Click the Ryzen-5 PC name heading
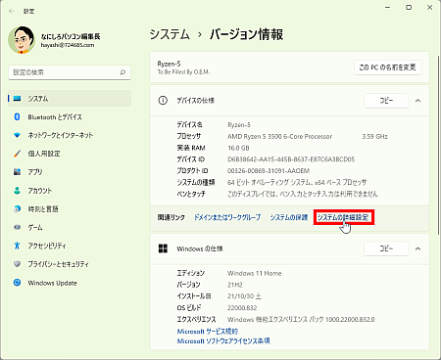The image size is (441, 360). point(169,64)
